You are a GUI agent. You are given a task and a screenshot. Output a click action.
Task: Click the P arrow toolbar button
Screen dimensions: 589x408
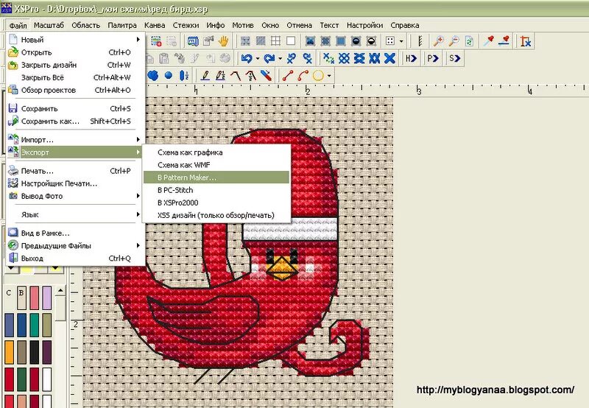coord(433,58)
